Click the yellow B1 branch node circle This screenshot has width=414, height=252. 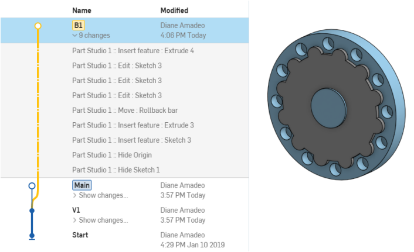[x=38, y=26]
